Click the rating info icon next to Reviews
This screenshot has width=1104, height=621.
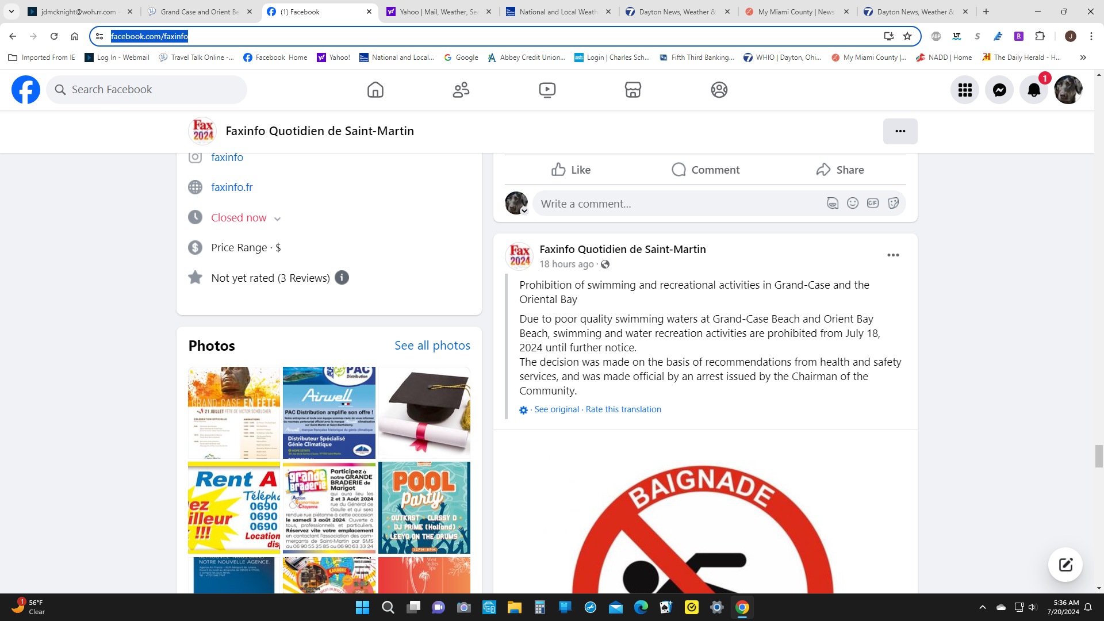click(x=342, y=278)
